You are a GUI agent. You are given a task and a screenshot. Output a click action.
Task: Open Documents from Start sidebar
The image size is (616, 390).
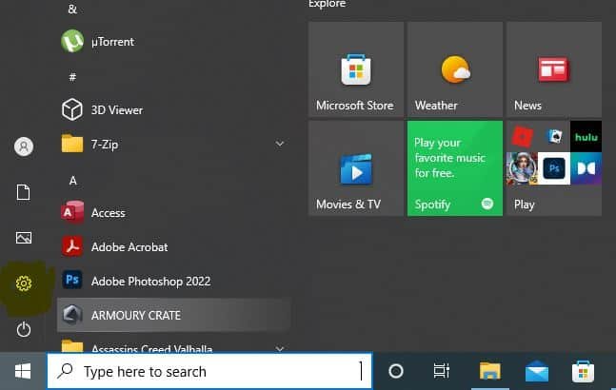coord(23,192)
